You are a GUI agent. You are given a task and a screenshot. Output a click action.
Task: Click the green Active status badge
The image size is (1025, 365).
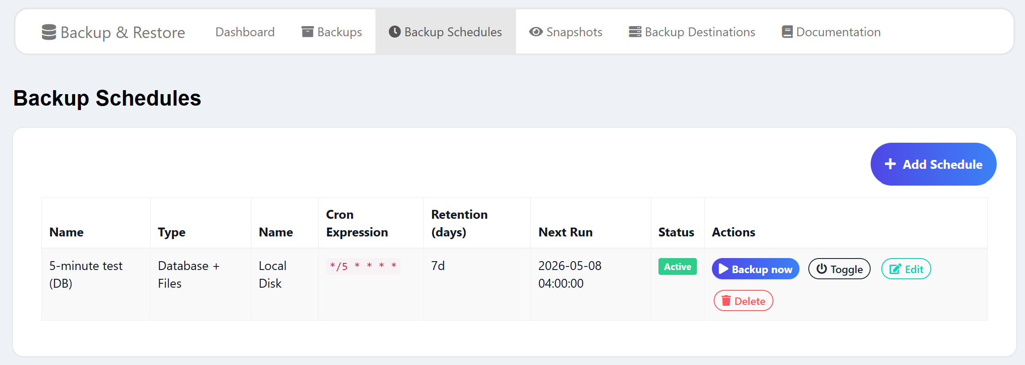pos(677,266)
